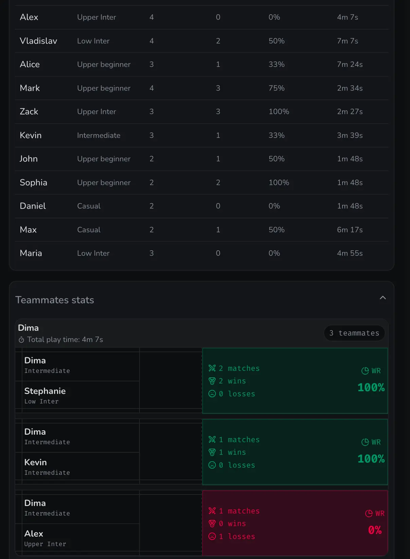The image size is (410, 559).
Task: Click the wins medal icon in Dima-Stephanie card
Action: (x=212, y=381)
